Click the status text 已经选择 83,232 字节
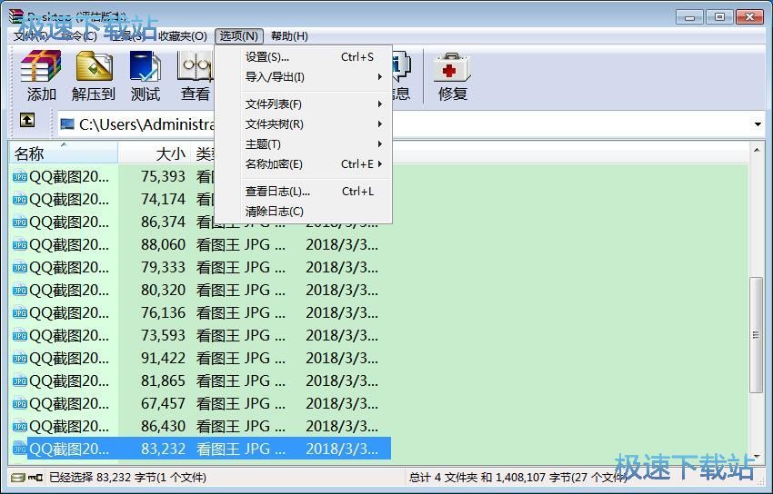 [127, 478]
